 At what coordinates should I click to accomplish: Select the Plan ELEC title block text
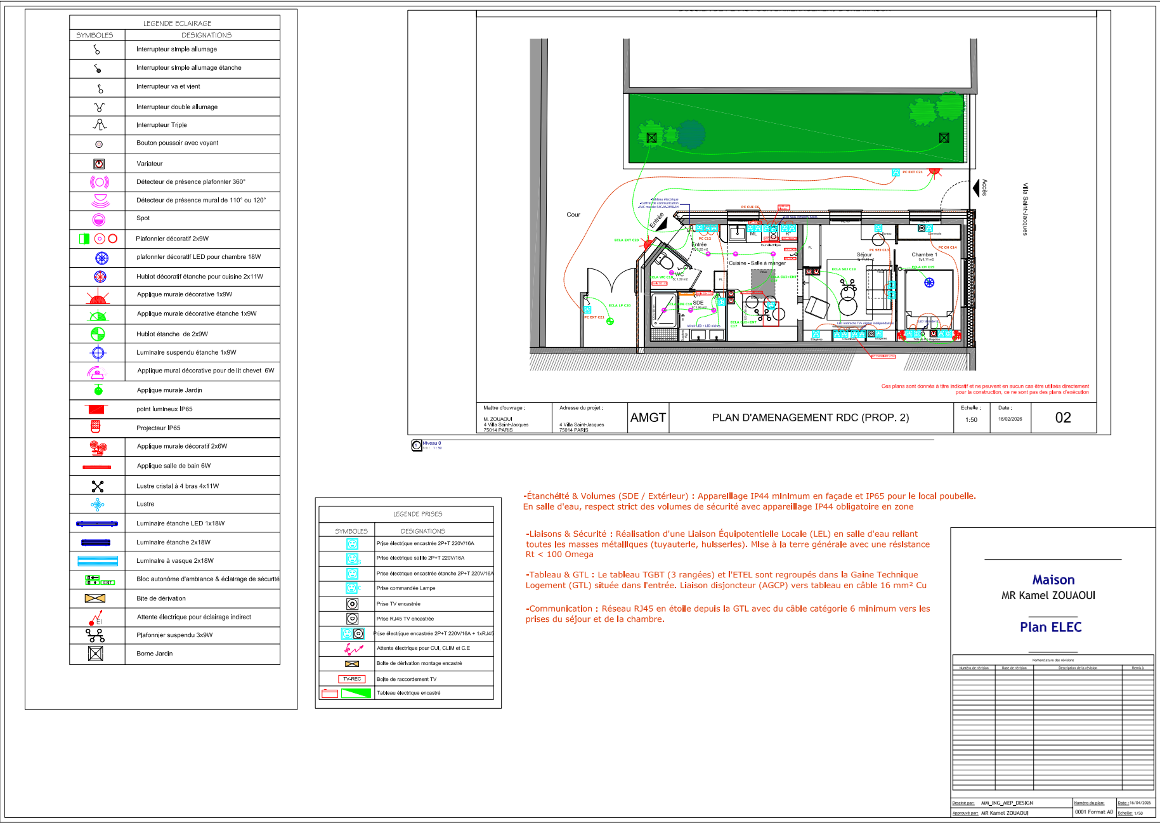tap(1050, 627)
